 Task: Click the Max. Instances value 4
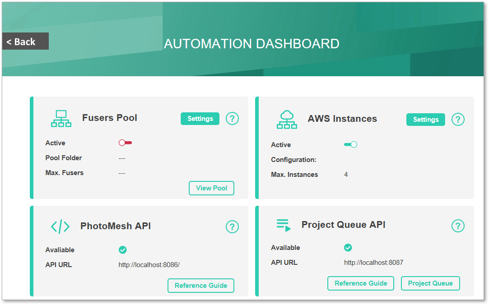(346, 175)
